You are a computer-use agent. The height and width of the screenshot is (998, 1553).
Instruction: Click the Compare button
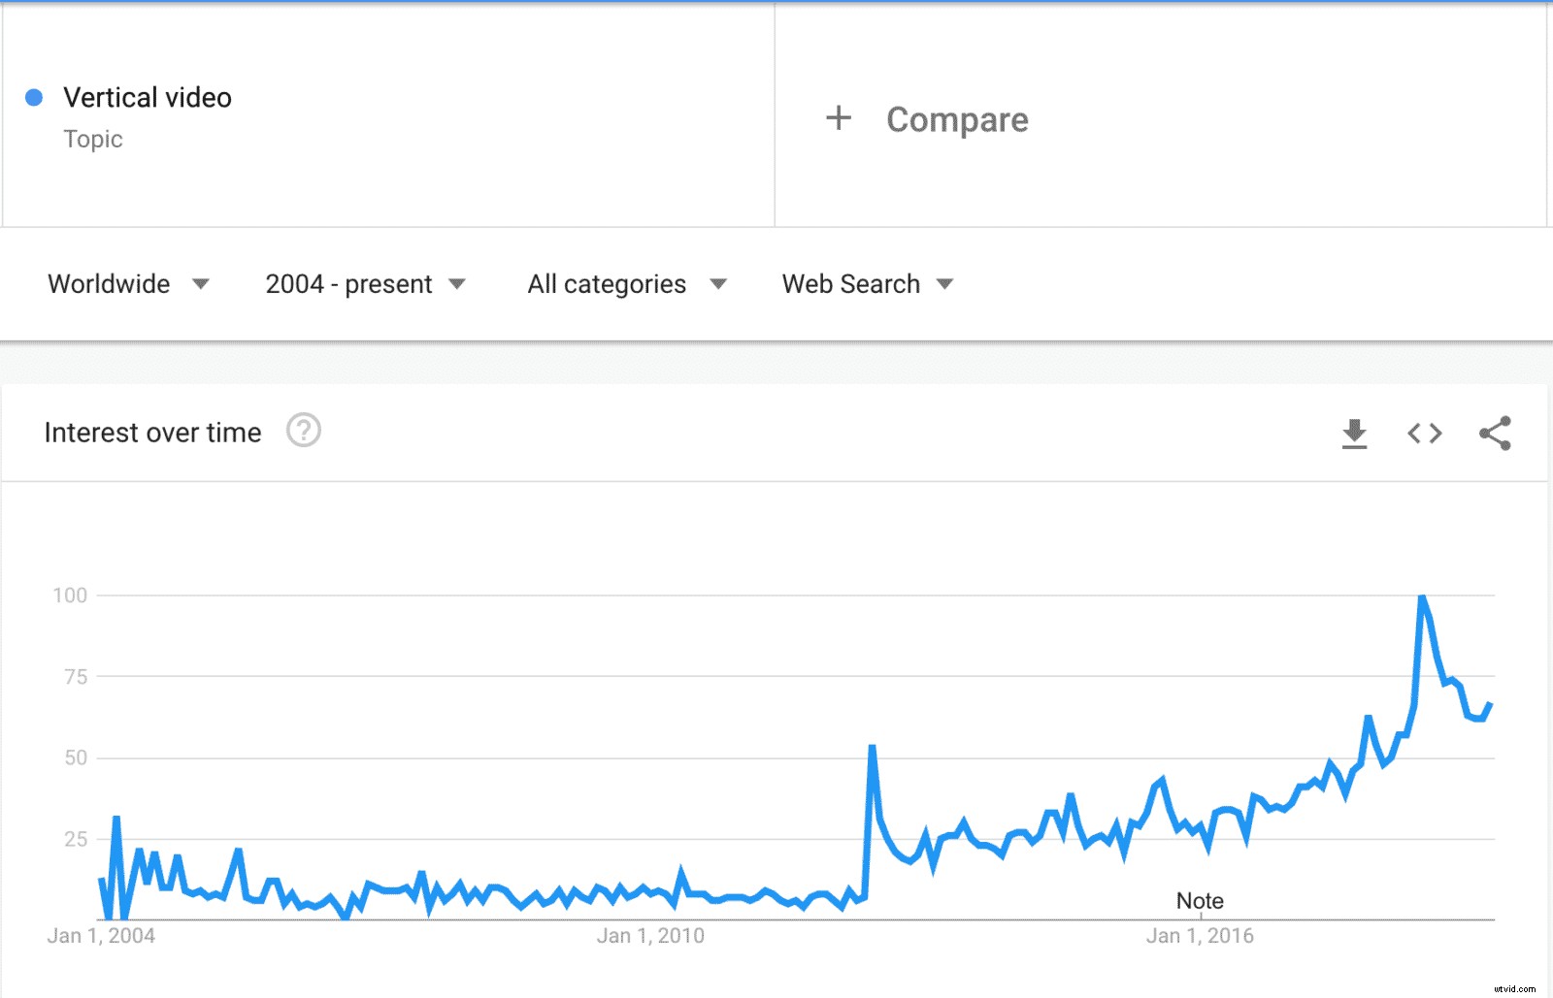957,119
